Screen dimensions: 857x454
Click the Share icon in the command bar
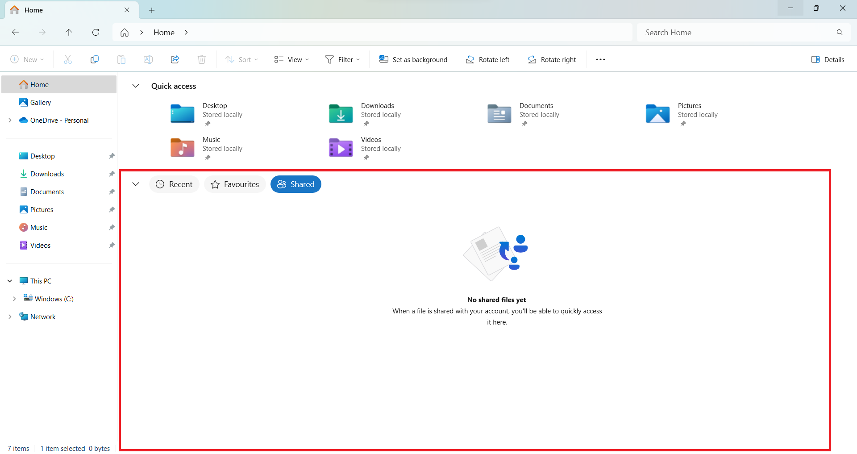(175, 59)
